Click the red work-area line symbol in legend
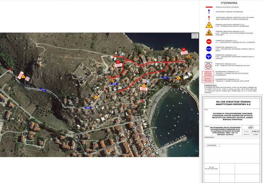263x183 pixels. pyautogui.click(x=209, y=7)
